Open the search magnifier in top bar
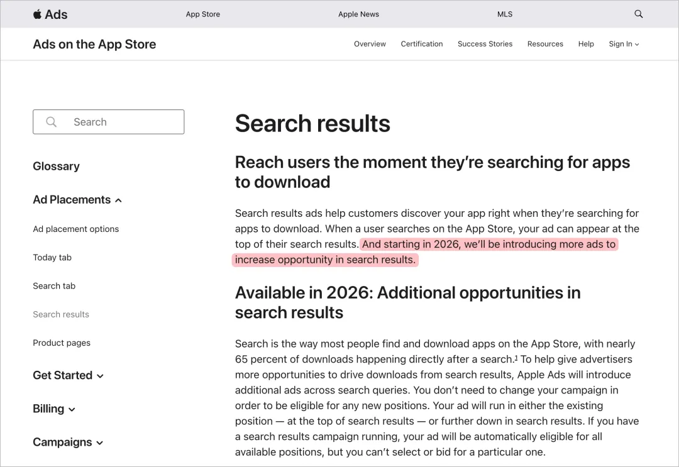 click(638, 14)
